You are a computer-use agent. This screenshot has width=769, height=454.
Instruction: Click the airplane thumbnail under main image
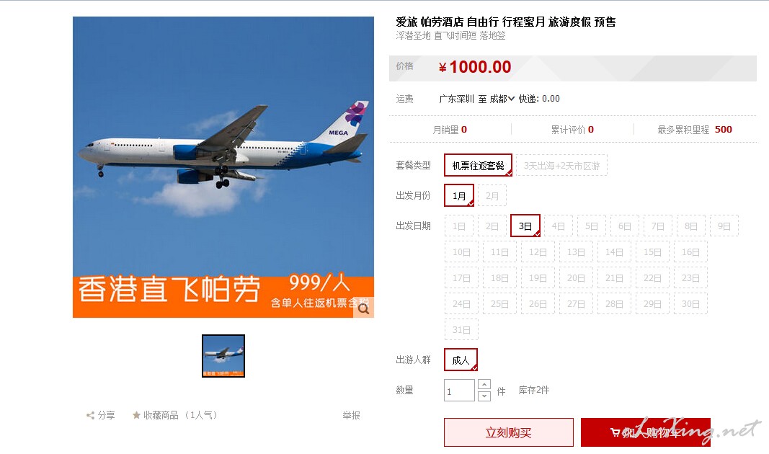(x=223, y=356)
